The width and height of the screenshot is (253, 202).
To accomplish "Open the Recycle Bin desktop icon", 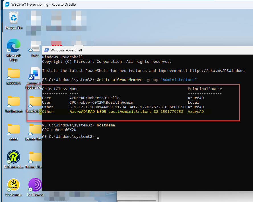I will click(13, 19).
